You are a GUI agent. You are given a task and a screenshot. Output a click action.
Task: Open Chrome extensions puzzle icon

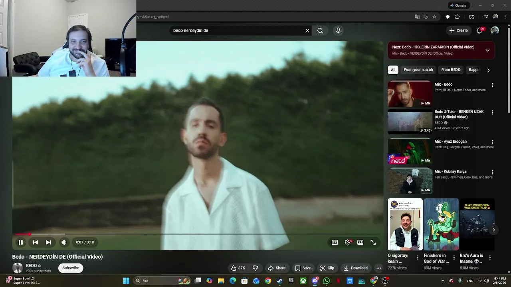tap(458, 17)
